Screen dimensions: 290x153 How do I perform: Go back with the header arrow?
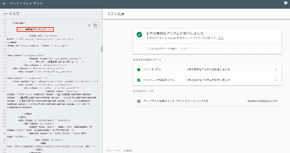point(4,3)
